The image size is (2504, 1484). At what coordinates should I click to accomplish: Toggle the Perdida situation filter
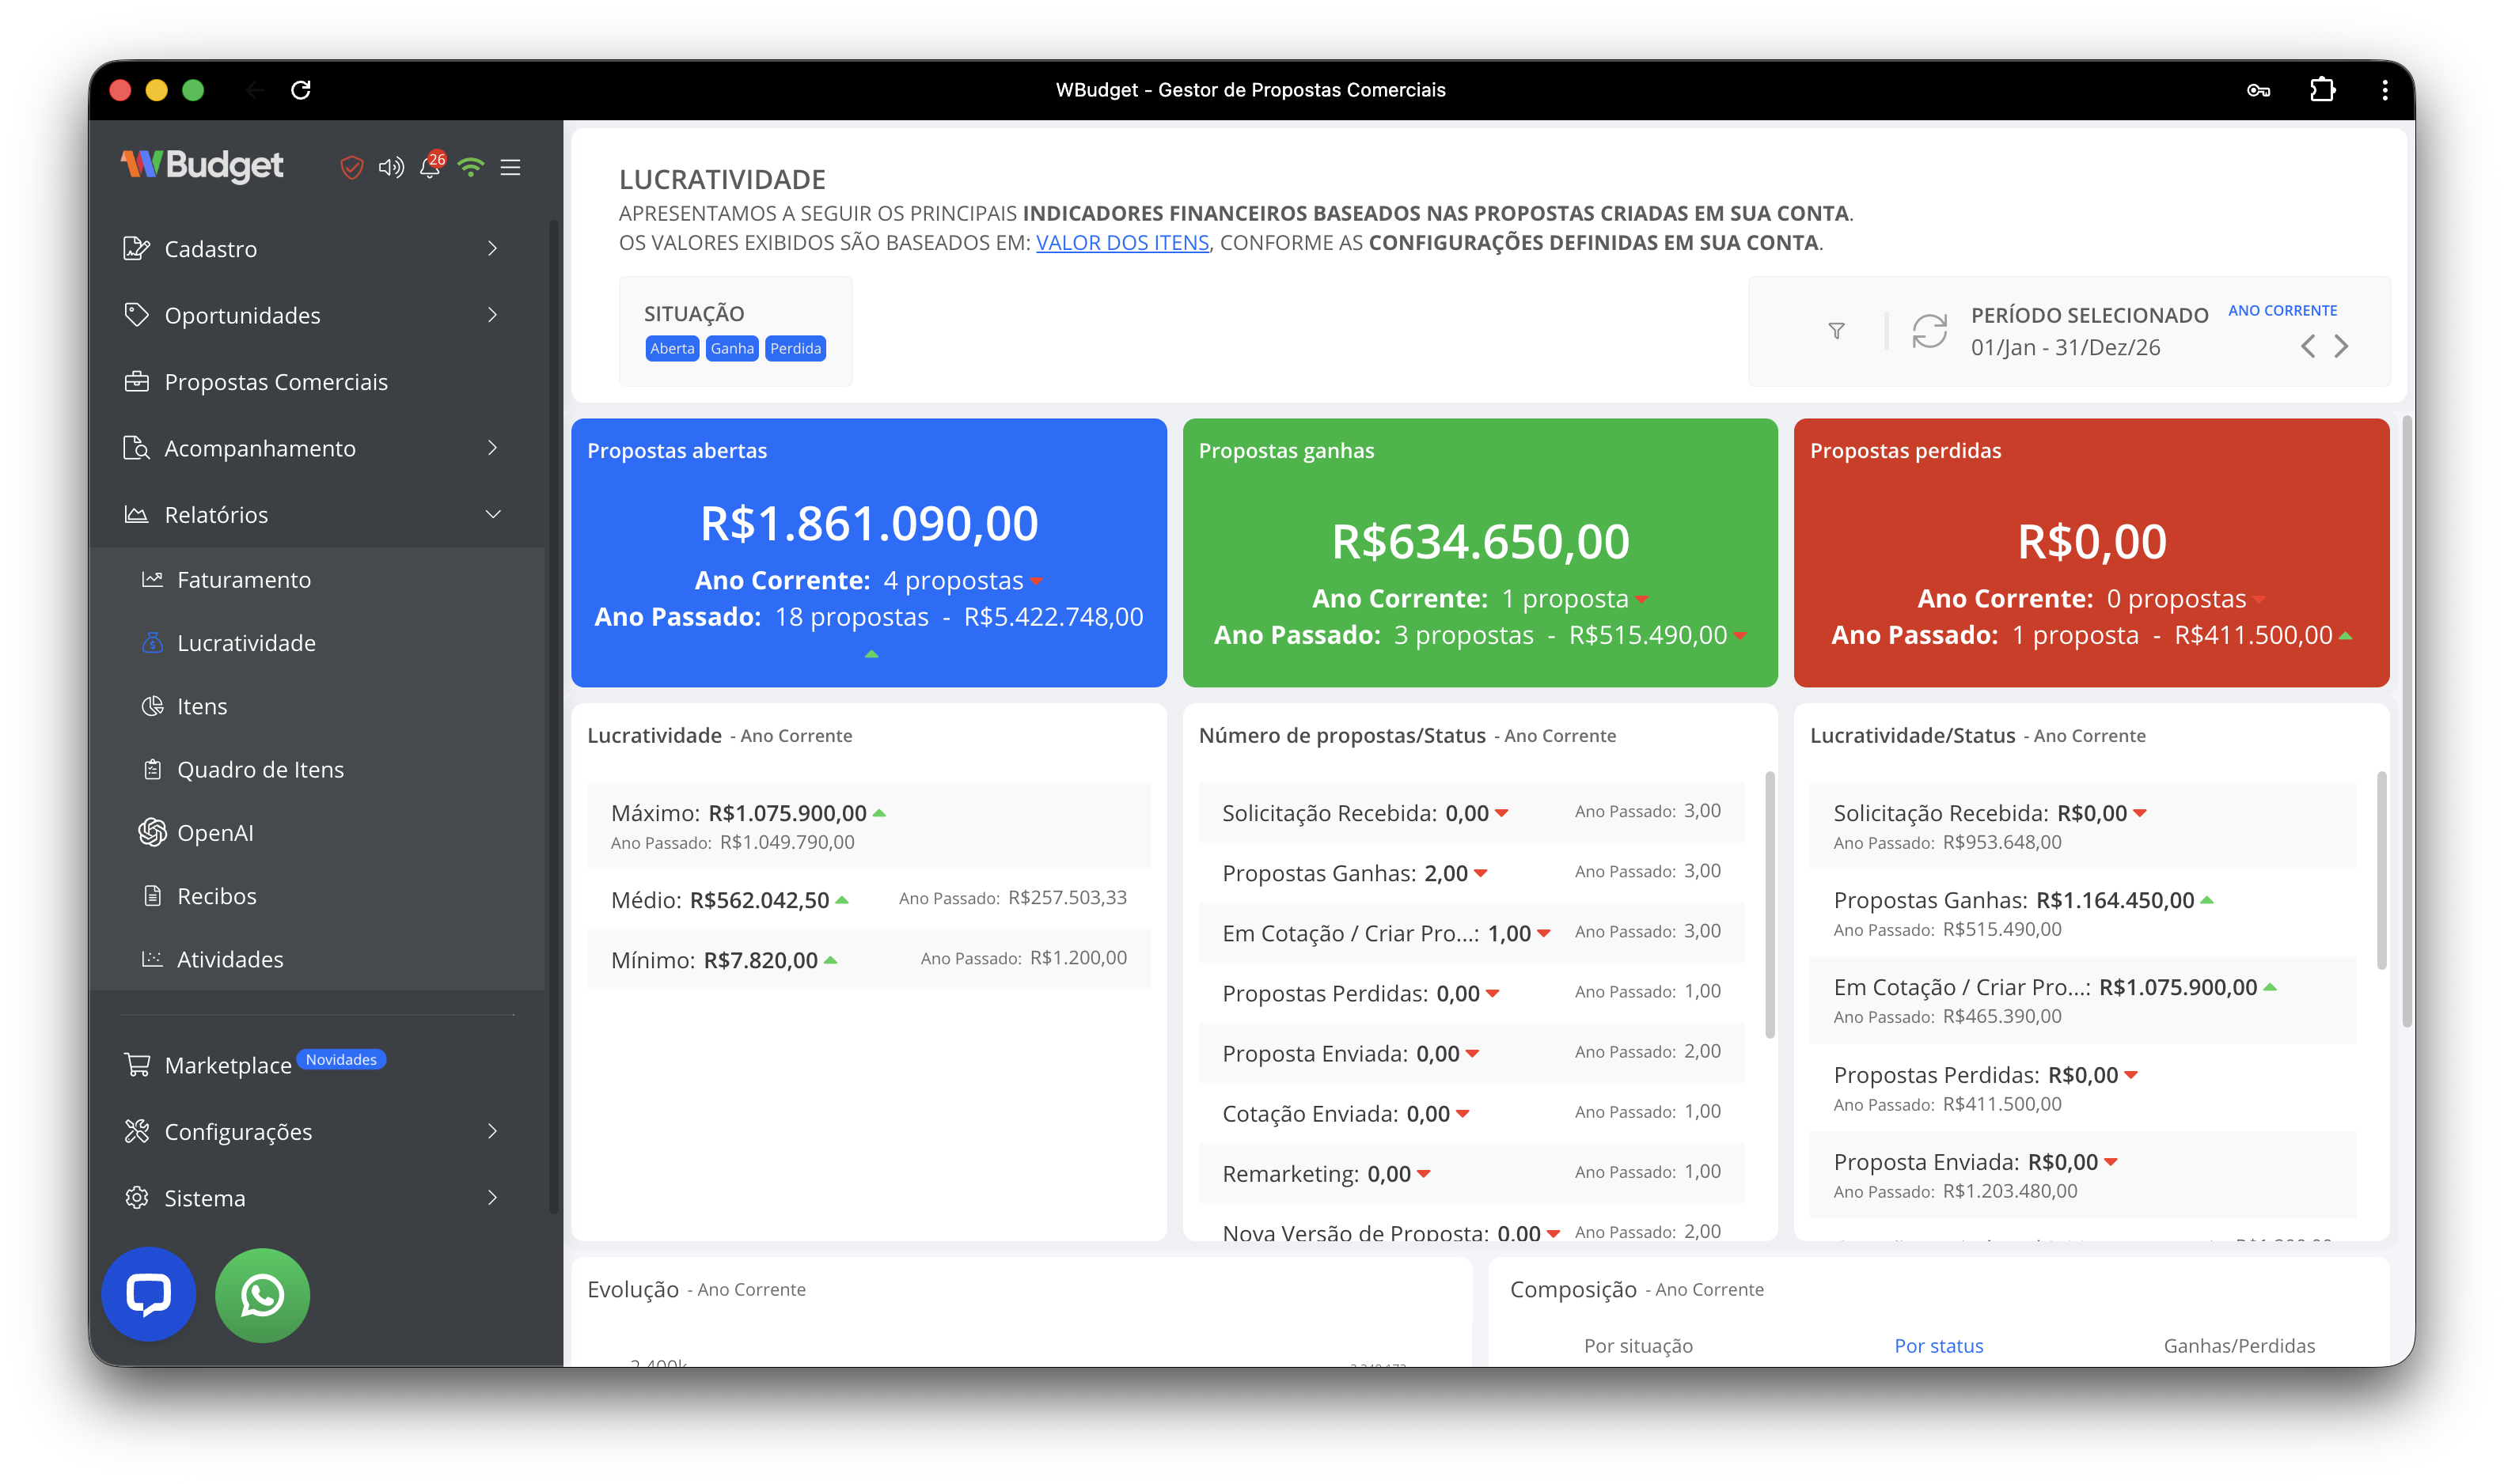coord(795,348)
